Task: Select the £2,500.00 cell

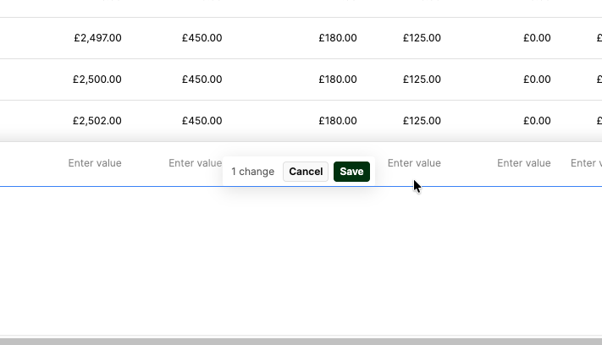Action: [x=97, y=79]
